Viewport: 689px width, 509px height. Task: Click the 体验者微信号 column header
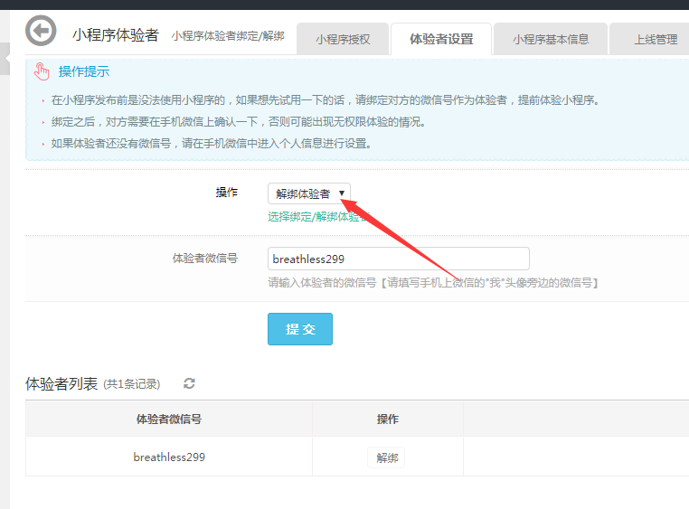(x=169, y=419)
